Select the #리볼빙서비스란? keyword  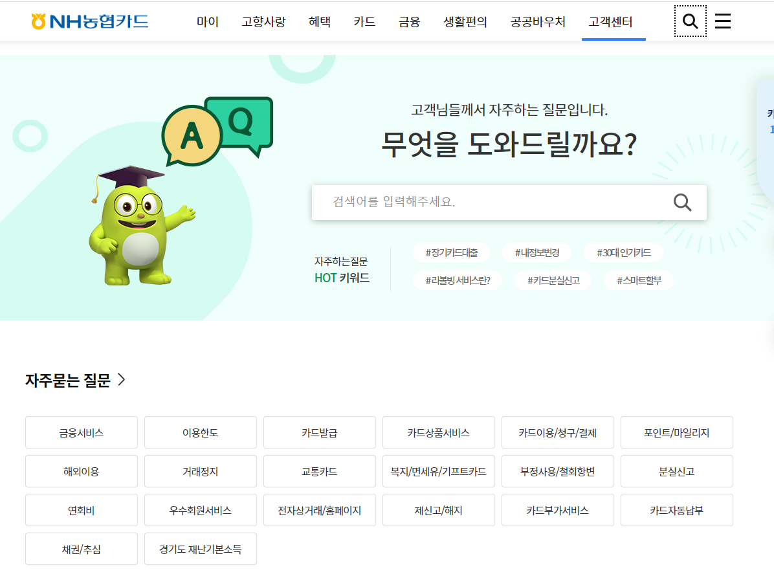click(x=458, y=280)
